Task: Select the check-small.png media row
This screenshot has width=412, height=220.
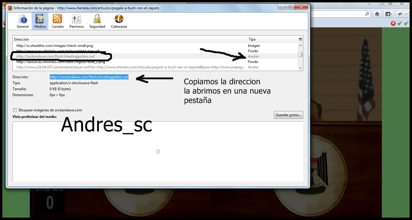Action: point(156,46)
